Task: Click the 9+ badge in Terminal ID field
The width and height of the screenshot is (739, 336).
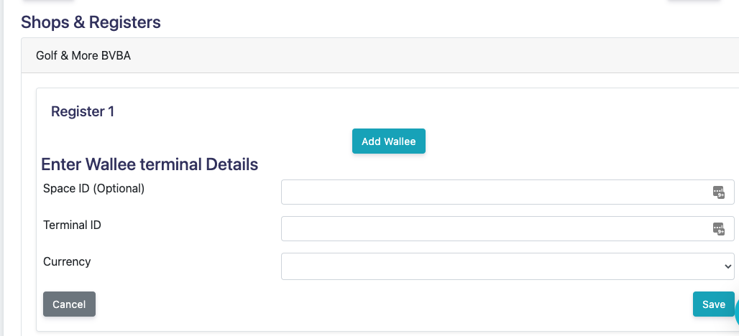Action: pos(721,231)
